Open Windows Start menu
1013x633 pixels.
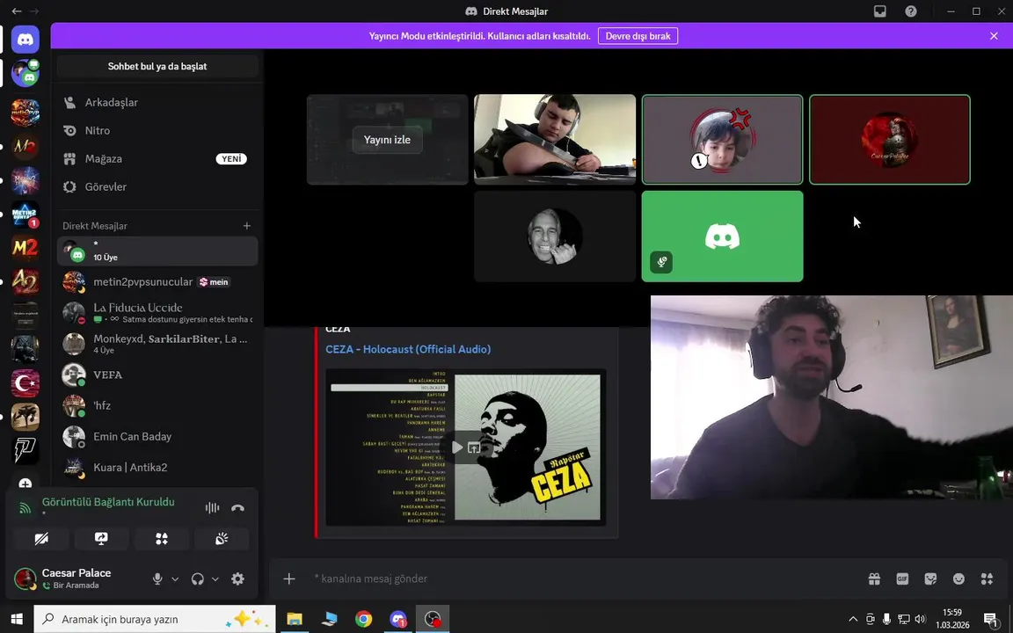[16, 619]
